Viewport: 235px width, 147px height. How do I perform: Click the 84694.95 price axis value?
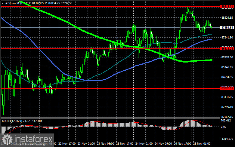pyautogui.click(x=227, y=77)
